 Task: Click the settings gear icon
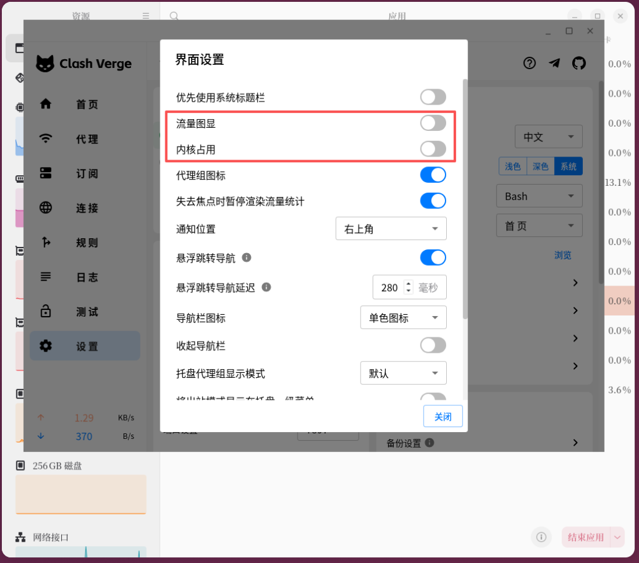pyautogui.click(x=46, y=346)
